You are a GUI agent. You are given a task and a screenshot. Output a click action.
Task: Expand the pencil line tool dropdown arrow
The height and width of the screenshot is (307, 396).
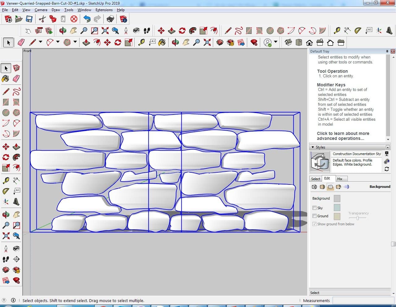[40, 42]
